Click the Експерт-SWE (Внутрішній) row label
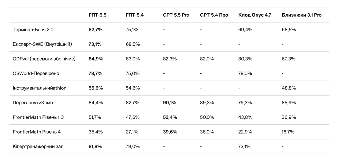Image resolution: width=350 pixels, height=159 pixels. coord(42,44)
